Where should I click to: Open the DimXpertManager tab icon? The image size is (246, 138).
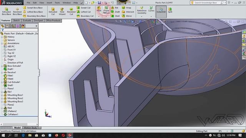pos(18,26)
